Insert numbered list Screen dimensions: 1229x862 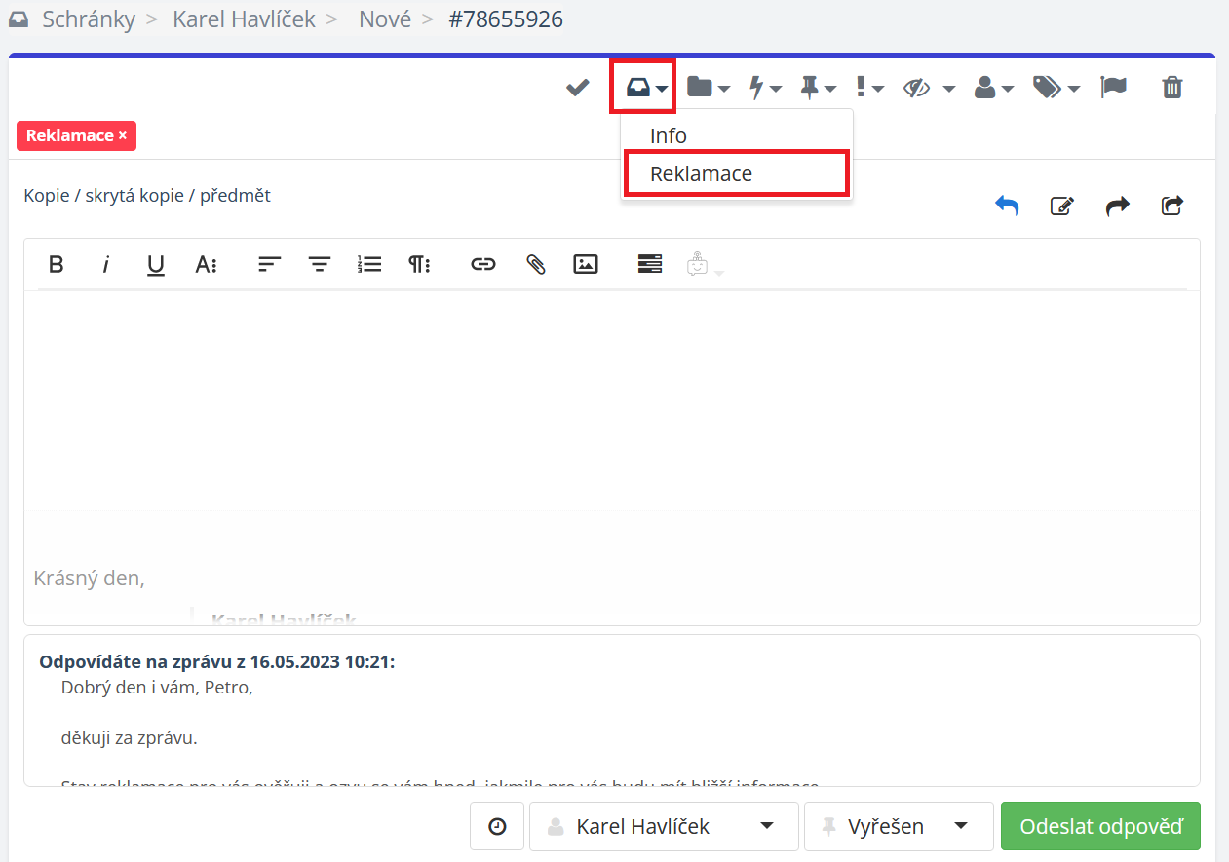coord(369,264)
